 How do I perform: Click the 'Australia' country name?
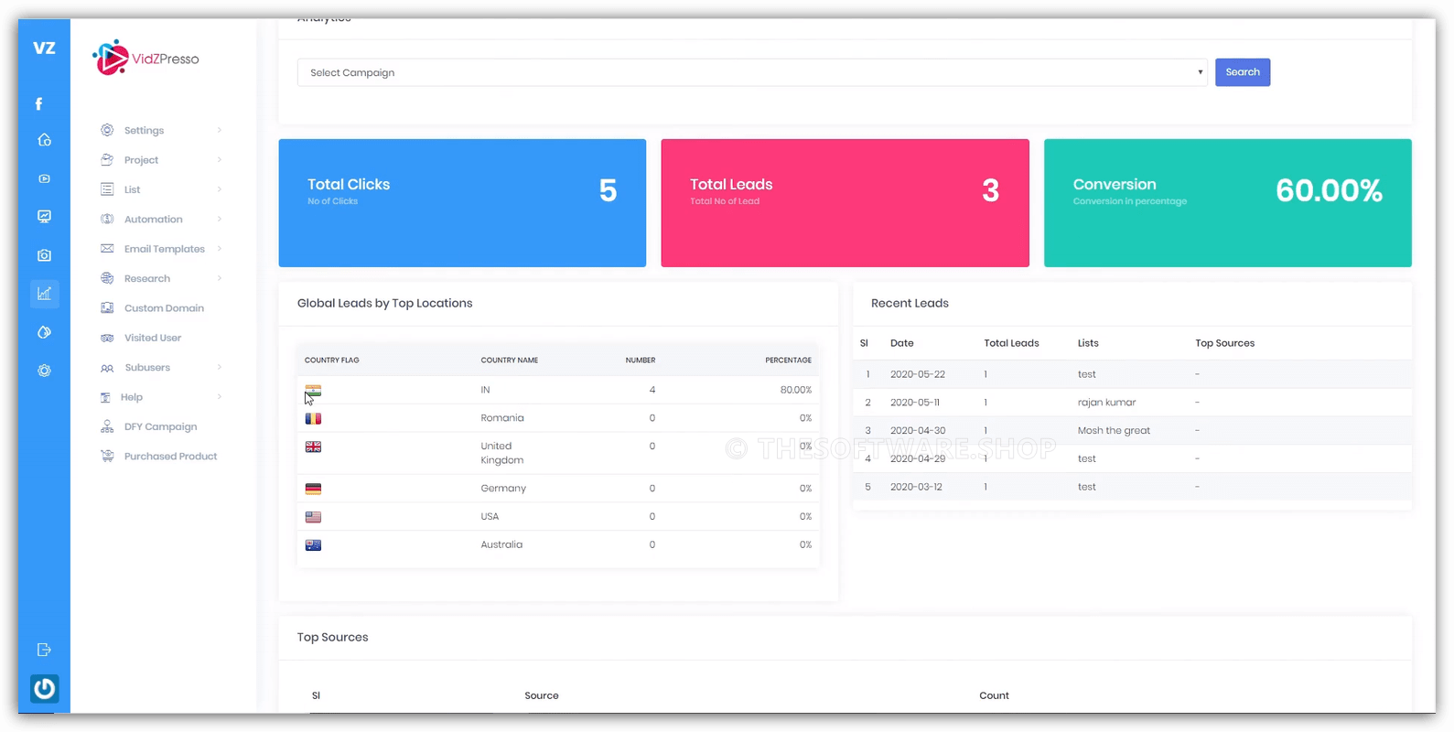[501, 544]
